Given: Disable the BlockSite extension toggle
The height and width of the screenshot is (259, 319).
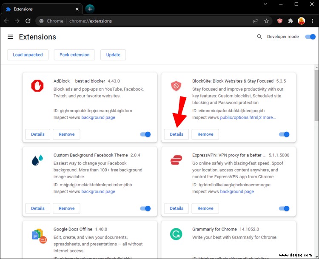Looking at the screenshot, I should [x=284, y=134].
